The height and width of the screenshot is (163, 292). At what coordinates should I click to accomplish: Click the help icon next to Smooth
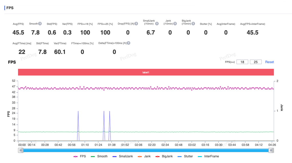40,24
